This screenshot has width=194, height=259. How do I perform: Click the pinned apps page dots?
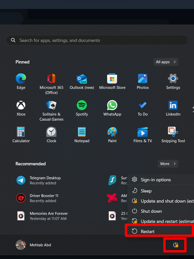(193, 109)
